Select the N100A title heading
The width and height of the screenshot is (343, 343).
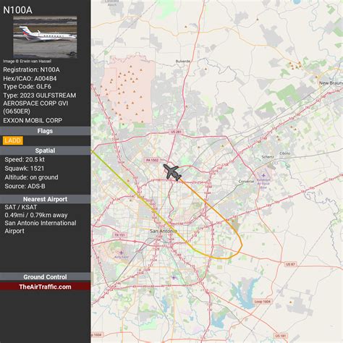pyautogui.click(x=17, y=10)
